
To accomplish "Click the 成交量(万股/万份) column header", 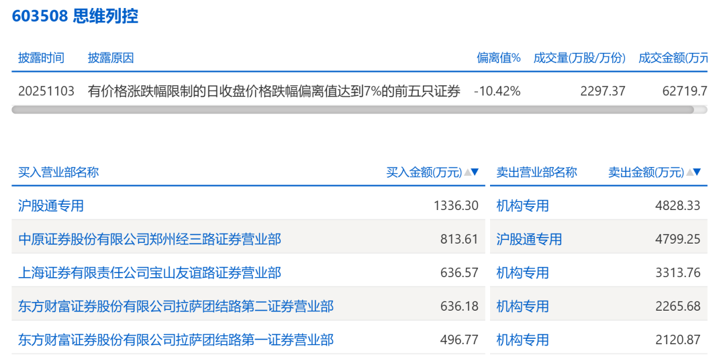I will pos(579,58).
